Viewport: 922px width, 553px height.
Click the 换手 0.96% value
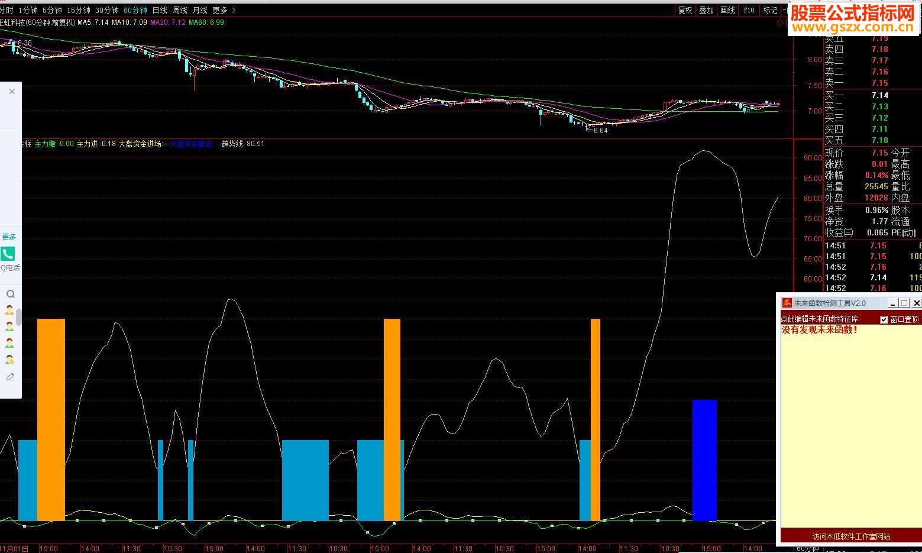coord(876,210)
